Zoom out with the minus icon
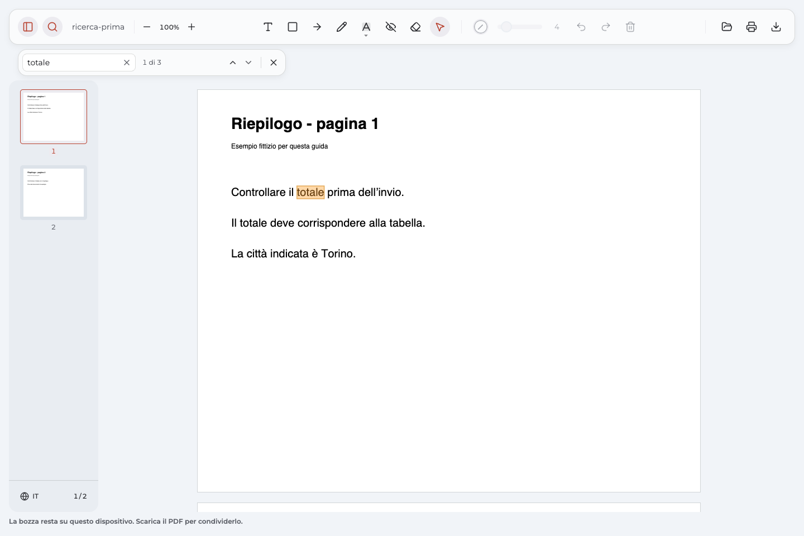 [x=147, y=27]
